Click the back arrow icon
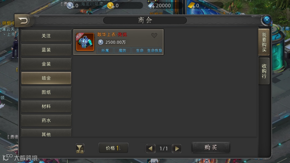This screenshot has height=163, width=290. pyautogui.click(x=23, y=20)
